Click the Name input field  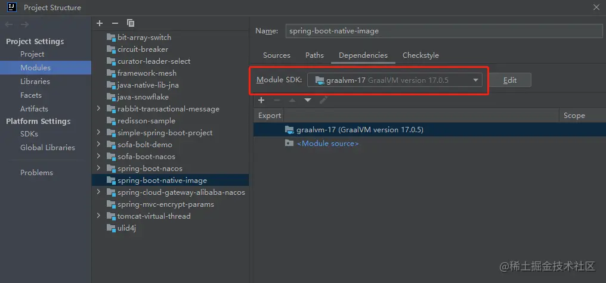click(x=444, y=31)
